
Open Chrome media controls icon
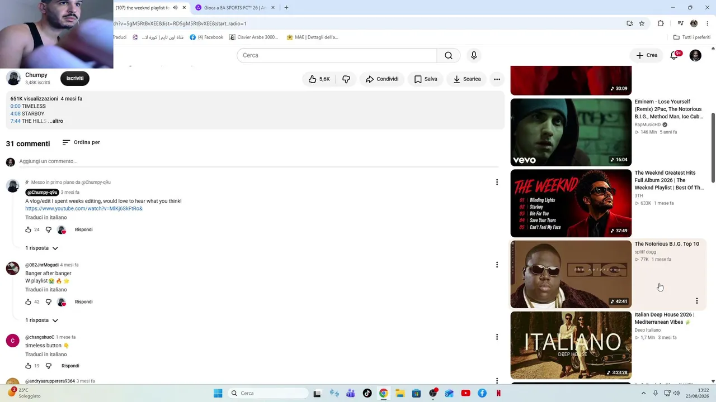tap(680, 23)
